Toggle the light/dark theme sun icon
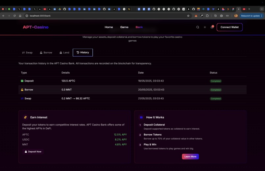The width and height of the screenshot is (265, 171). pos(205,27)
